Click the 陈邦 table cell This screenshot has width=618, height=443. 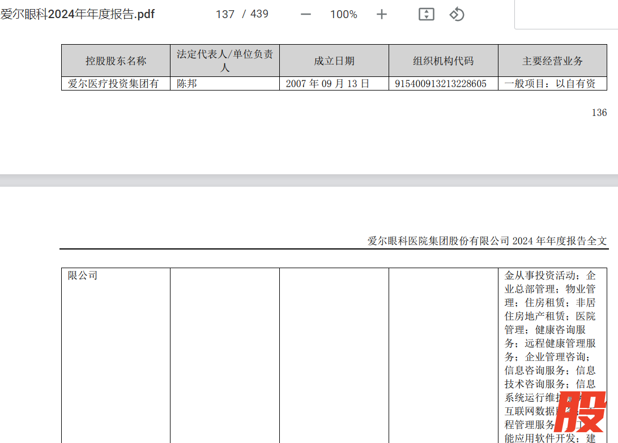(187, 84)
